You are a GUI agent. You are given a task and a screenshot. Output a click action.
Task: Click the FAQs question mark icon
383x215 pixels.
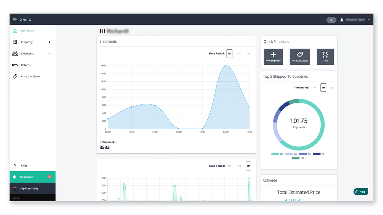point(15,165)
